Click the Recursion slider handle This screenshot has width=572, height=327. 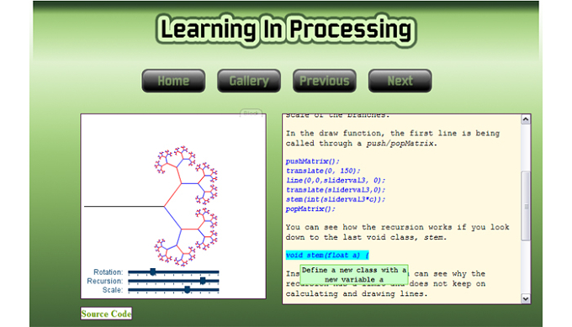click(x=203, y=281)
